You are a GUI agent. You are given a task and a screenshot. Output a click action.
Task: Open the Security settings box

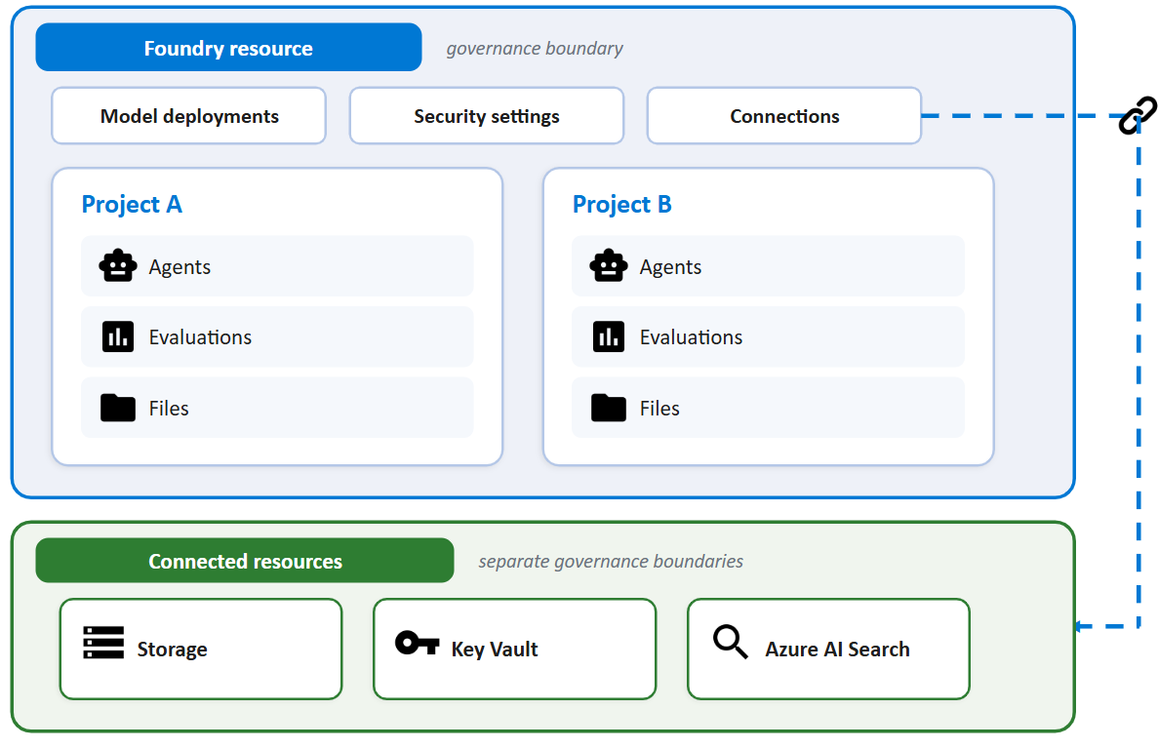point(487,116)
